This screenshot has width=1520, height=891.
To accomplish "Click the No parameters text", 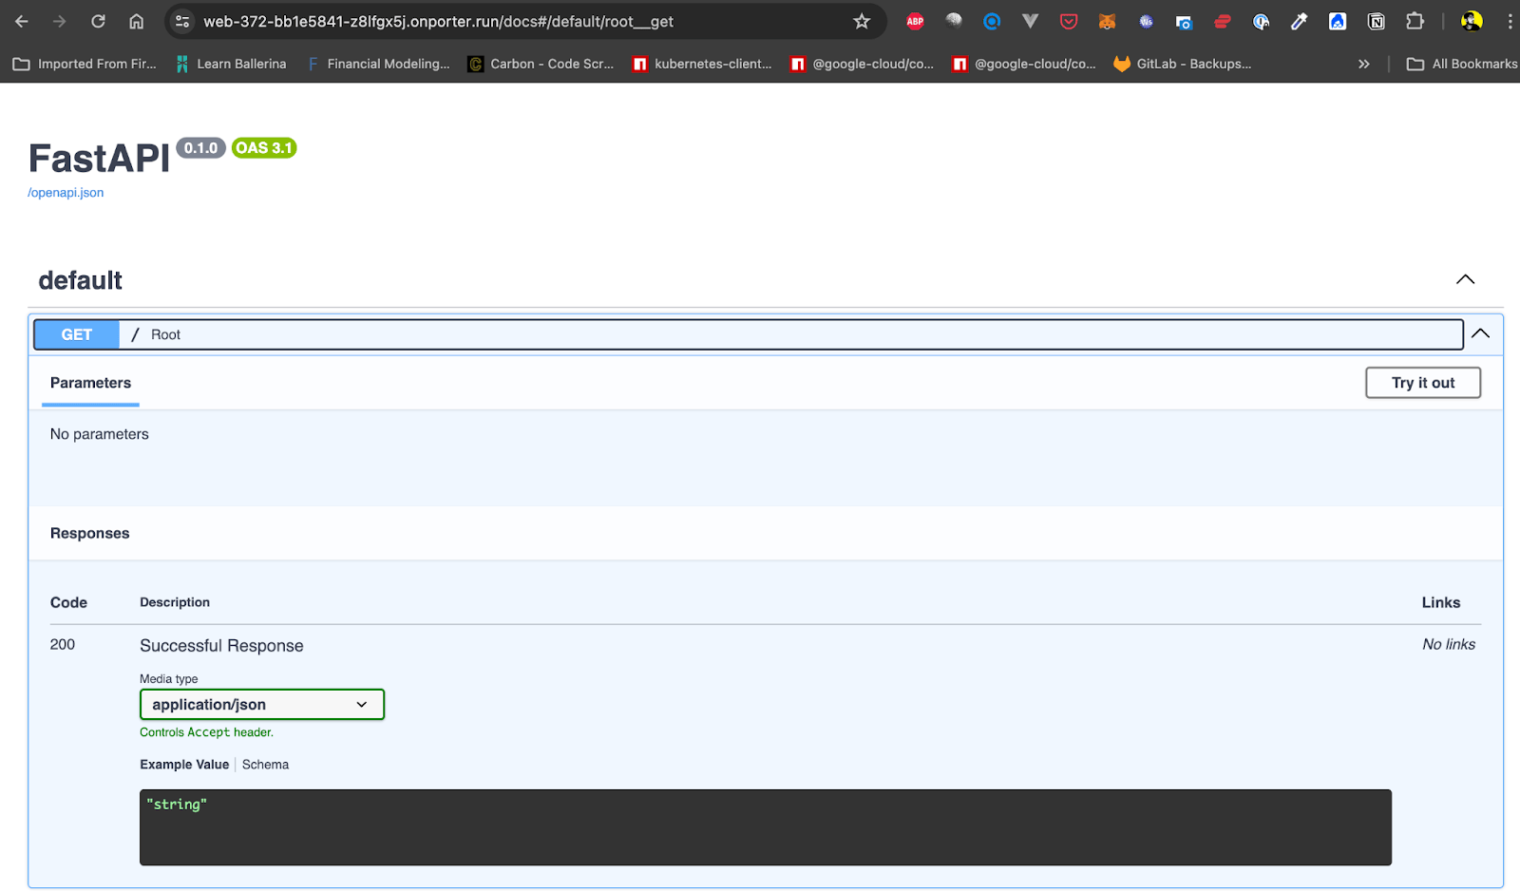I will (x=100, y=434).
